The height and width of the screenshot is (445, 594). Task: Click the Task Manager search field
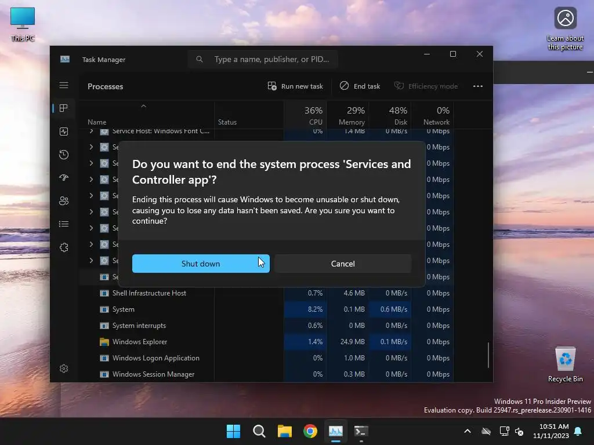point(263,60)
